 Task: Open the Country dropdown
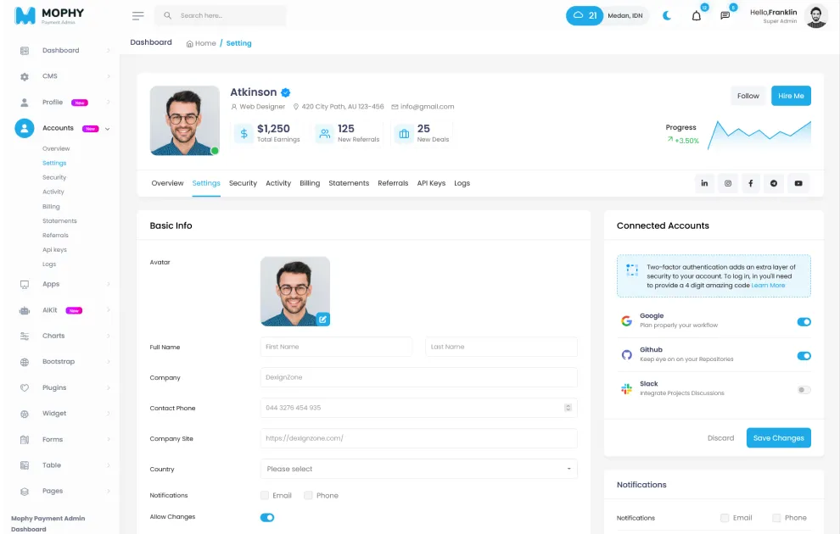click(x=418, y=469)
